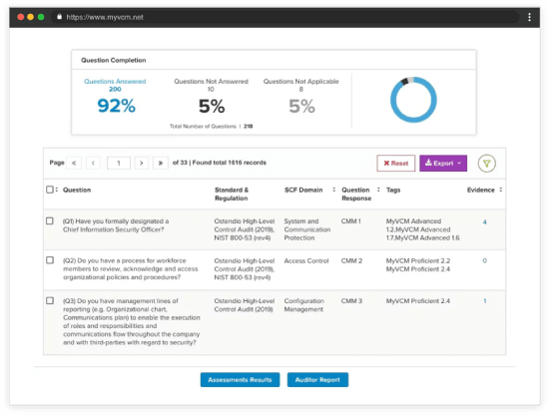
Task: Click the Standard & Regulation header
Action: (232, 194)
